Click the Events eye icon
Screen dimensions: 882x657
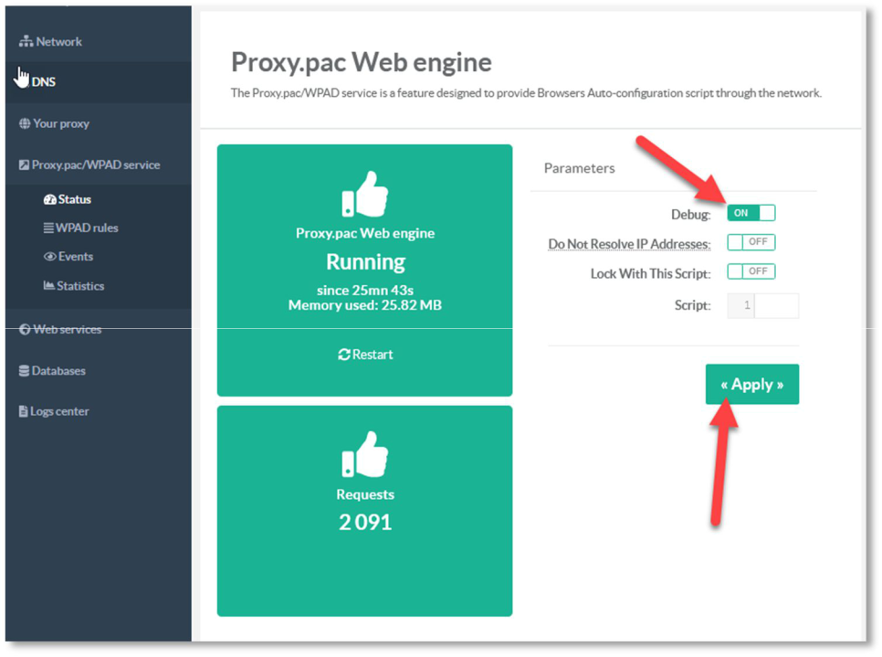[50, 257]
